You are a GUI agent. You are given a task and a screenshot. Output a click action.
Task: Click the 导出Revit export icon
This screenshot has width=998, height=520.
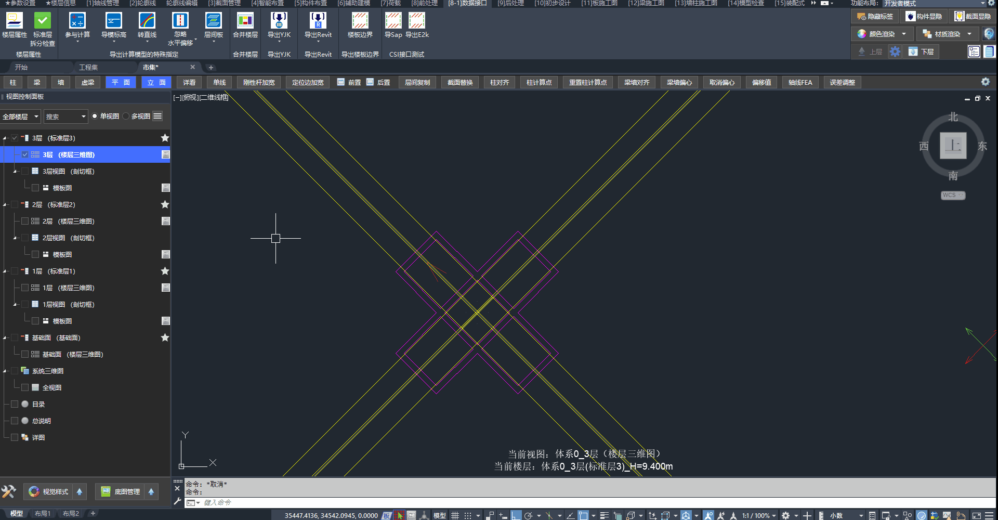pyautogui.click(x=318, y=21)
